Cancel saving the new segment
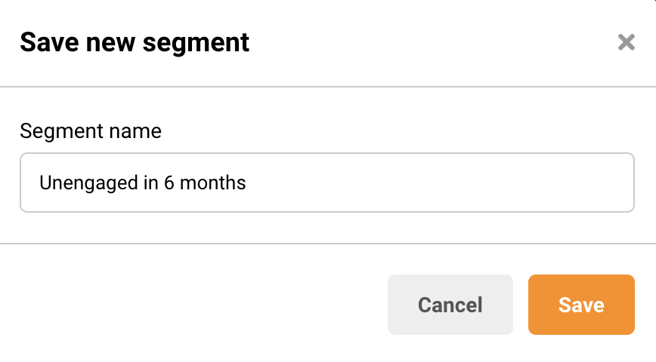 click(x=450, y=305)
